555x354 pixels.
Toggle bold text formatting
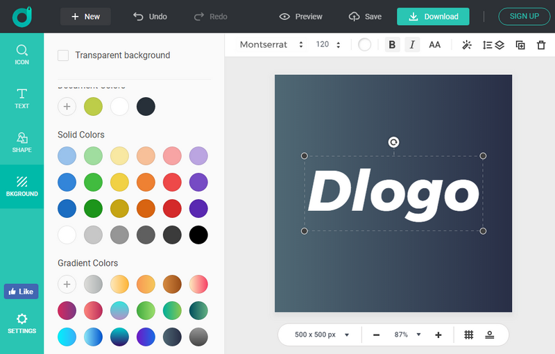click(x=392, y=45)
